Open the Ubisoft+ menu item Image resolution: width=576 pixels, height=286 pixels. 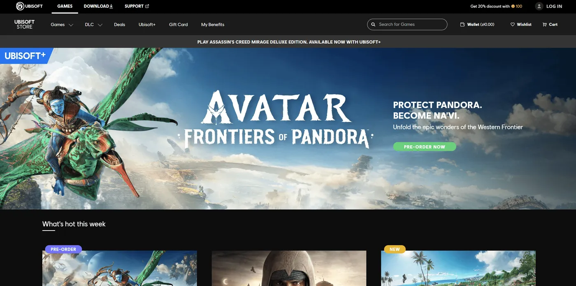coord(147,24)
